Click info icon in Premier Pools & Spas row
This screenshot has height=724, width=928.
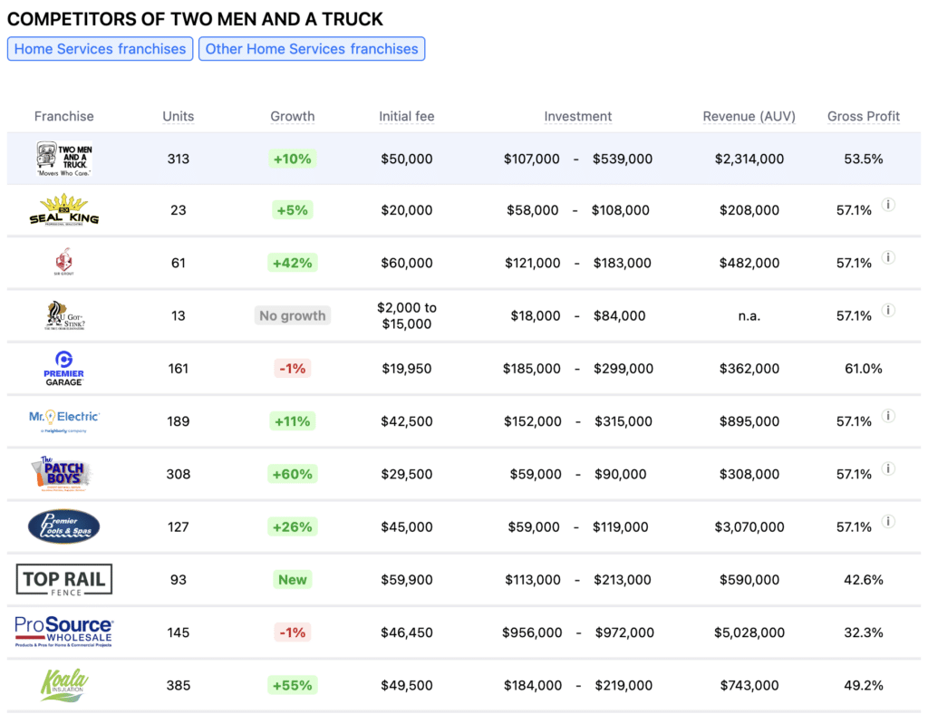(888, 522)
